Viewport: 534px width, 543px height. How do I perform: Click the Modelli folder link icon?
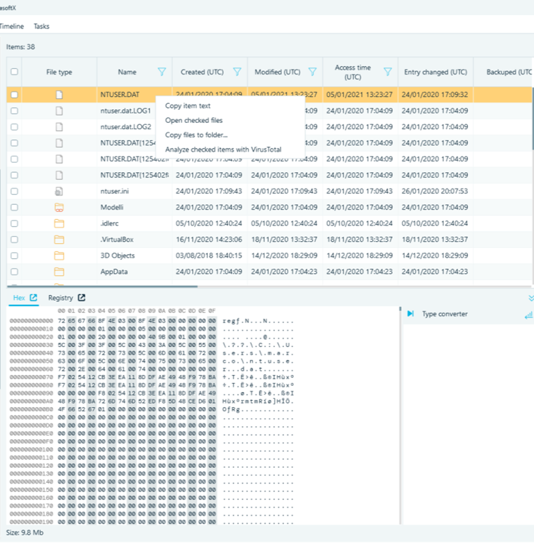tap(59, 207)
